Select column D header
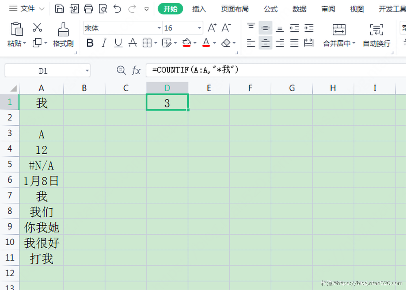Image resolution: width=406 pixels, height=290 pixels. click(x=167, y=88)
